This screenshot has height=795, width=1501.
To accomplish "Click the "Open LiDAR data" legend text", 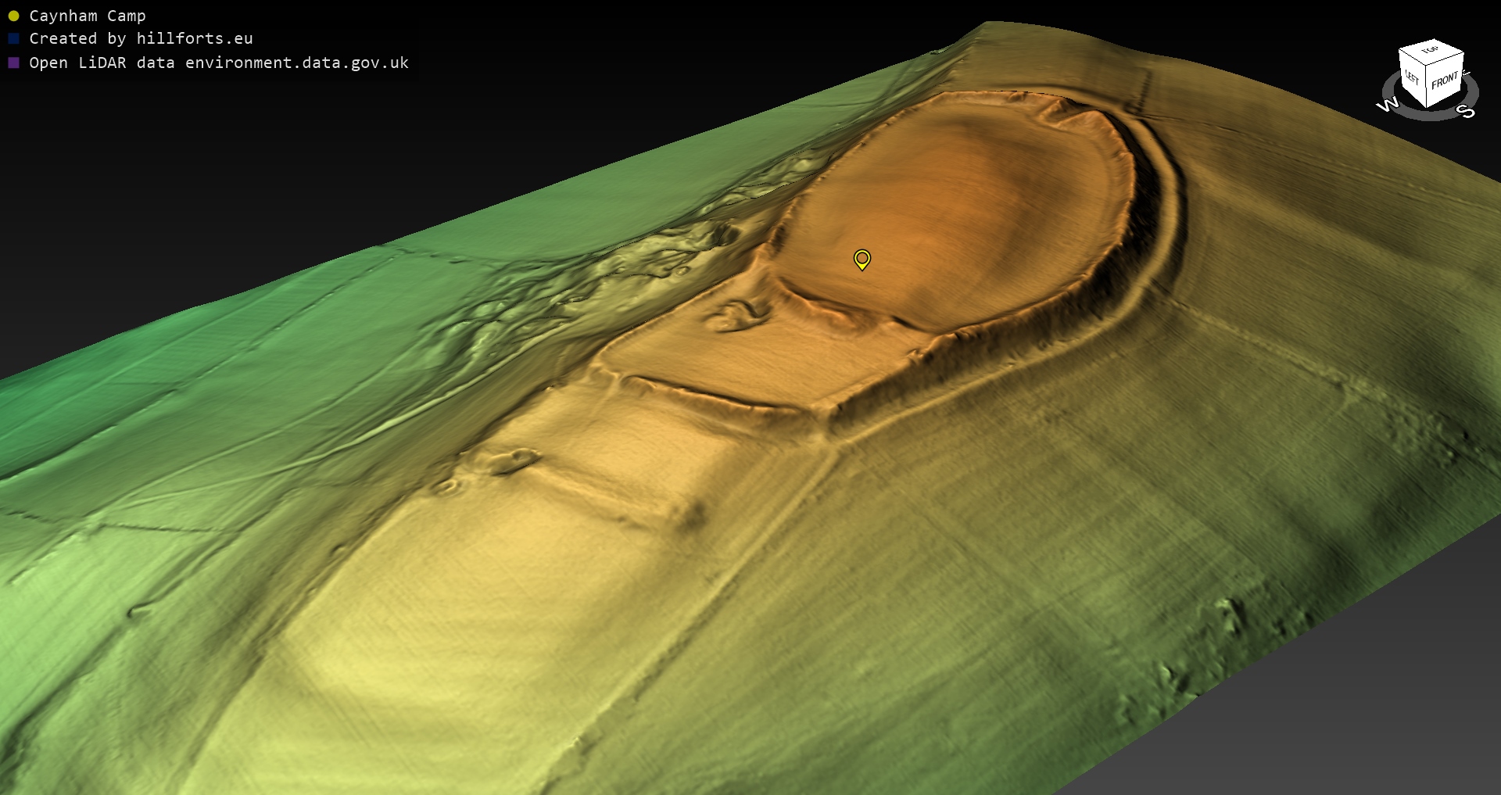I will 102,63.
